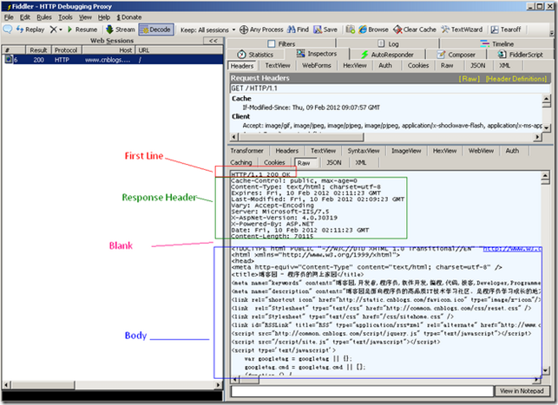Click response raw view scroll-down arrow
The image size is (558, 405).
[545, 371]
